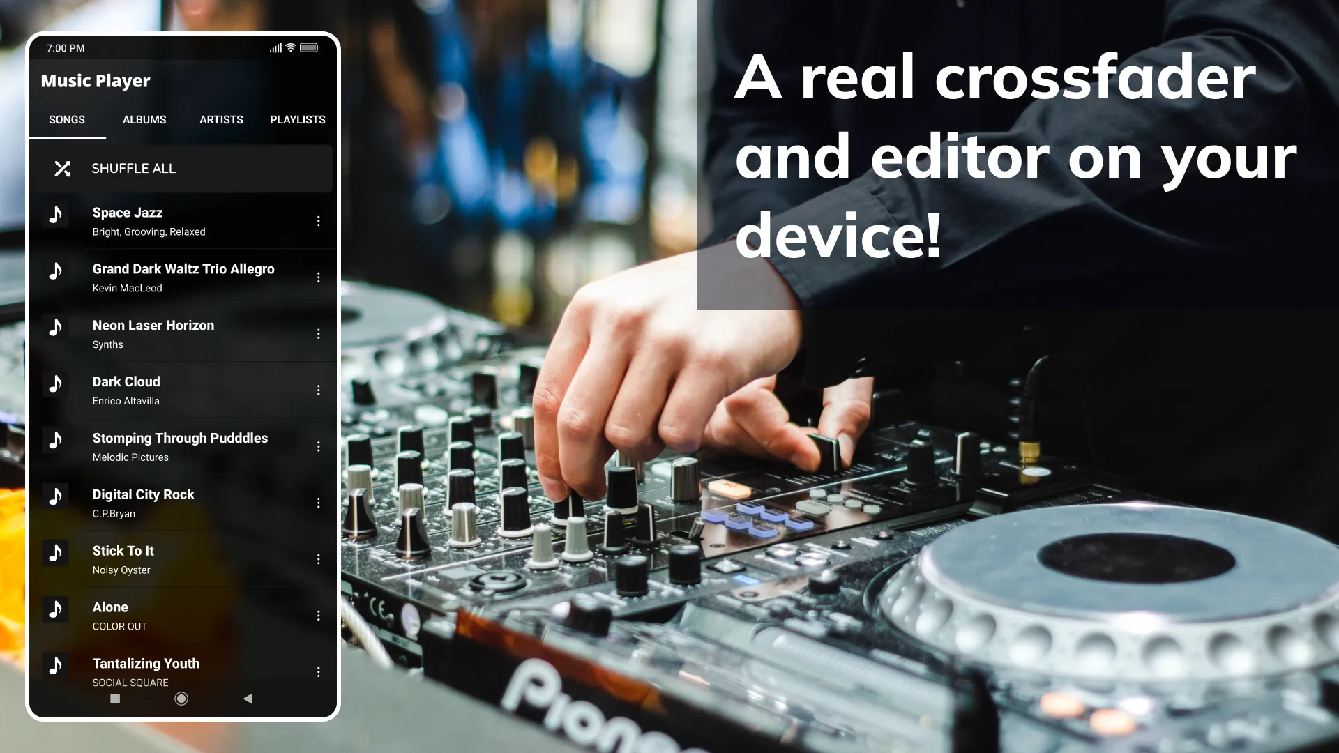Open the ALBUMS tab
Screen dimensions: 1339x753
point(144,119)
